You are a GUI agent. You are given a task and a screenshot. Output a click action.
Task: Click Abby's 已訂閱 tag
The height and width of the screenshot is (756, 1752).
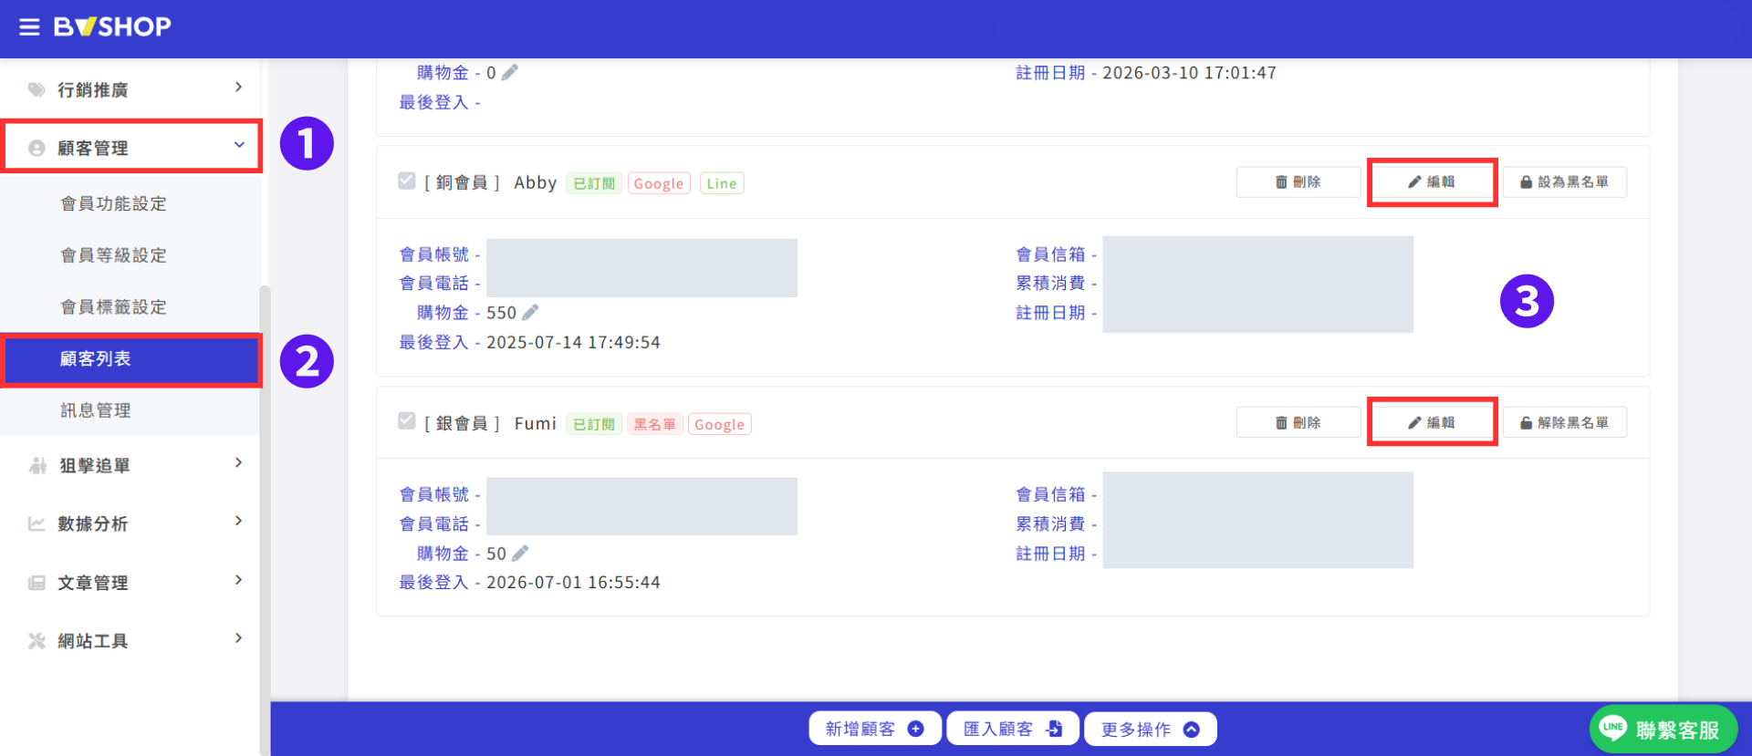click(x=594, y=183)
